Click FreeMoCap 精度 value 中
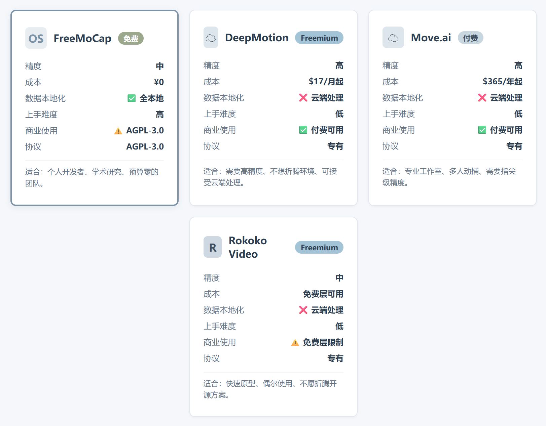 tap(160, 66)
